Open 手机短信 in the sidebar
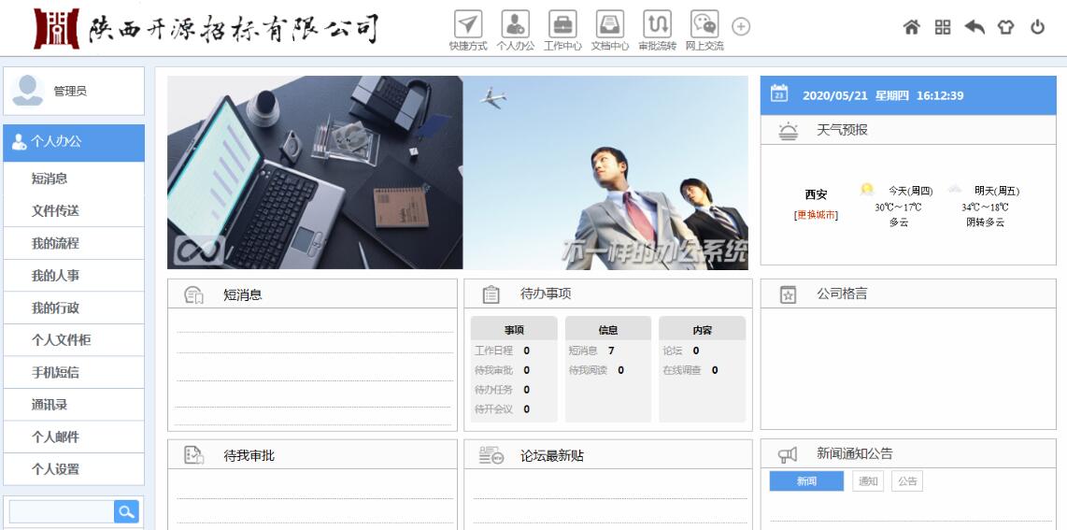This screenshot has height=530, width=1067. [x=74, y=372]
